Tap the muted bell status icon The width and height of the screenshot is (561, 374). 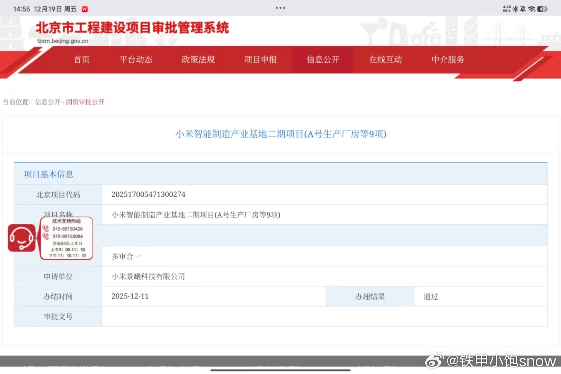tap(523, 9)
